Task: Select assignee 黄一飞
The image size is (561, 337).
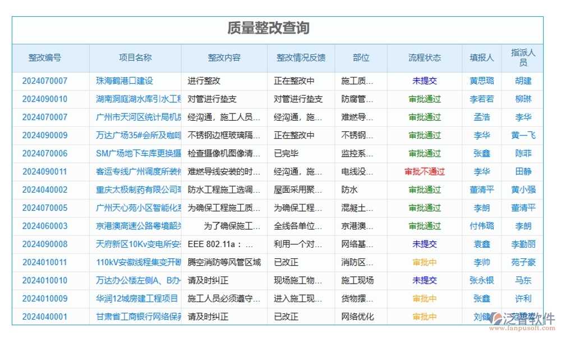Action: (x=522, y=135)
